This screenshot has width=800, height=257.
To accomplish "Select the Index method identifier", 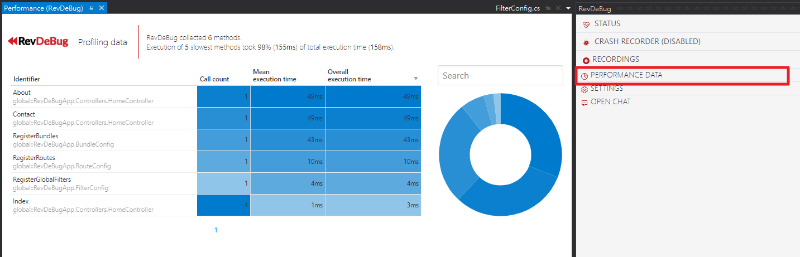I will tap(21, 201).
